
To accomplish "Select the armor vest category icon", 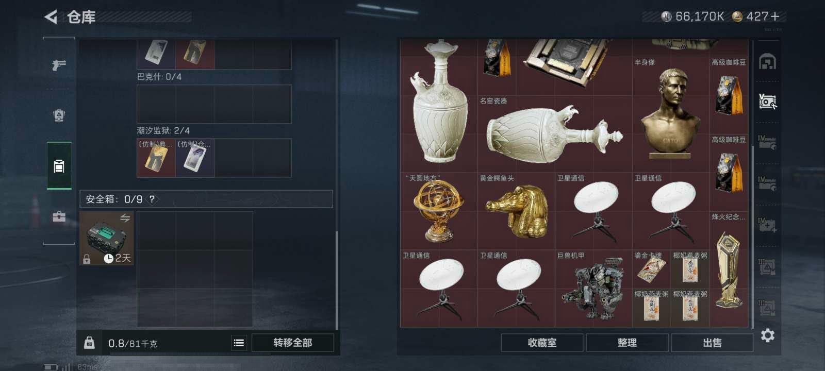I will click(59, 115).
